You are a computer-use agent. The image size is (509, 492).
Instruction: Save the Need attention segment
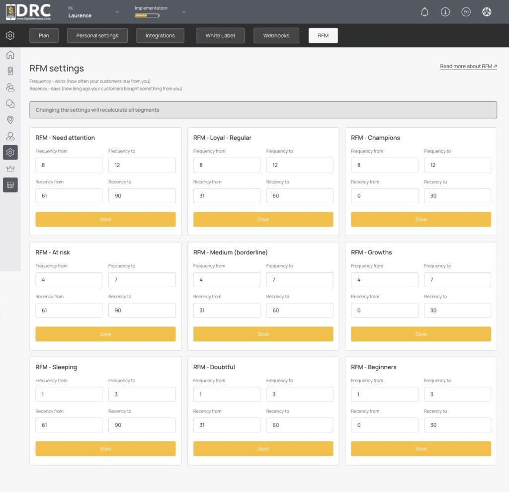(x=105, y=219)
